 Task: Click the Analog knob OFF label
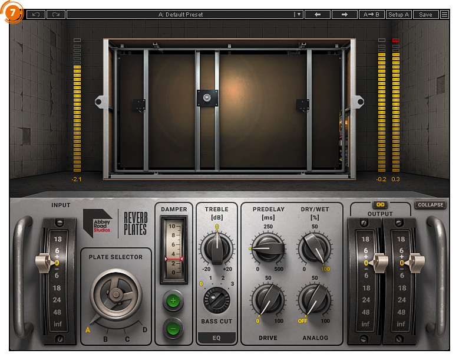pyautogui.click(x=302, y=321)
